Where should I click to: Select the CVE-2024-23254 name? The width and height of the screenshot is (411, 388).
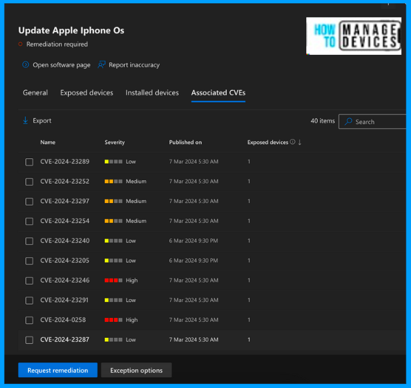[65, 221]
